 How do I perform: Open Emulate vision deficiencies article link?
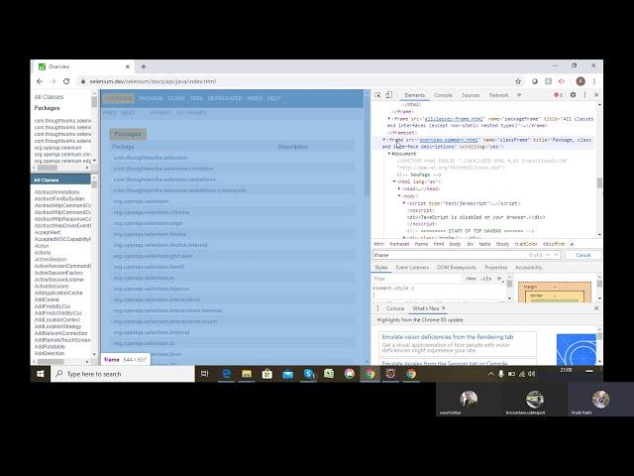click(448, 337)
